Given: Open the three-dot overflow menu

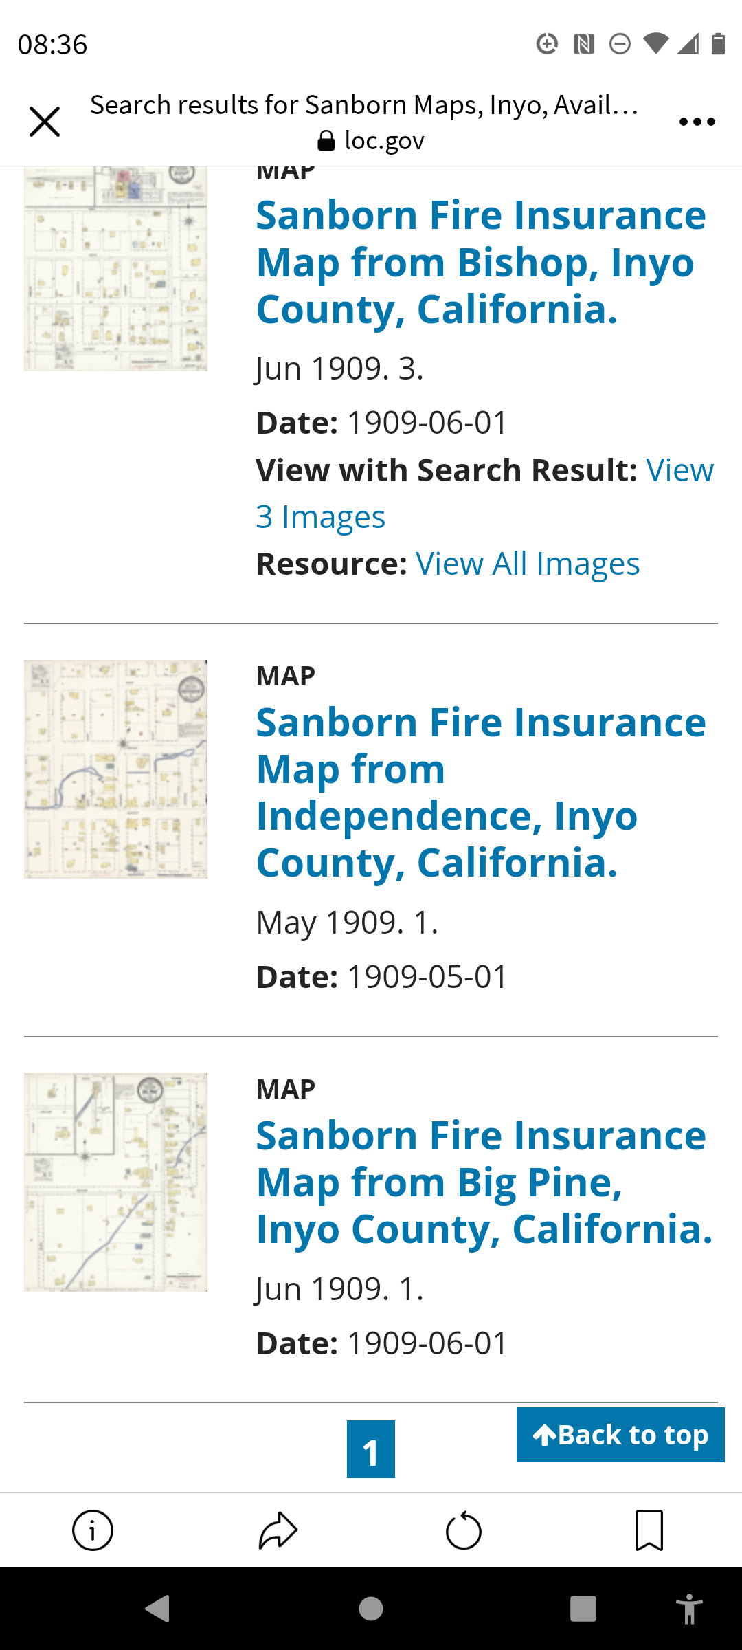Looking at the screenshot, I should click(x=697, y=122).
